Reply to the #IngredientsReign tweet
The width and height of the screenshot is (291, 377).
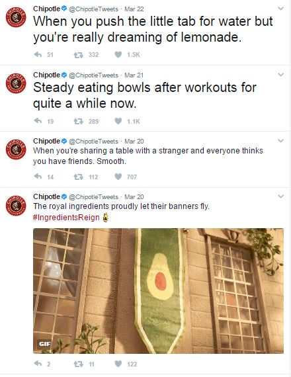click(x=38, y=363)
